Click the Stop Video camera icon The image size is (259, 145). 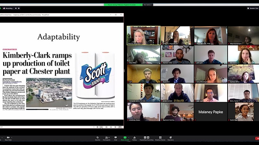(x=8, y=138)
